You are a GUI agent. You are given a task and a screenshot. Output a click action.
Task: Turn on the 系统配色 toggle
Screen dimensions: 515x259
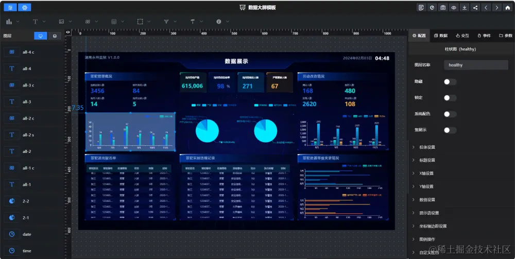point(450,114)
